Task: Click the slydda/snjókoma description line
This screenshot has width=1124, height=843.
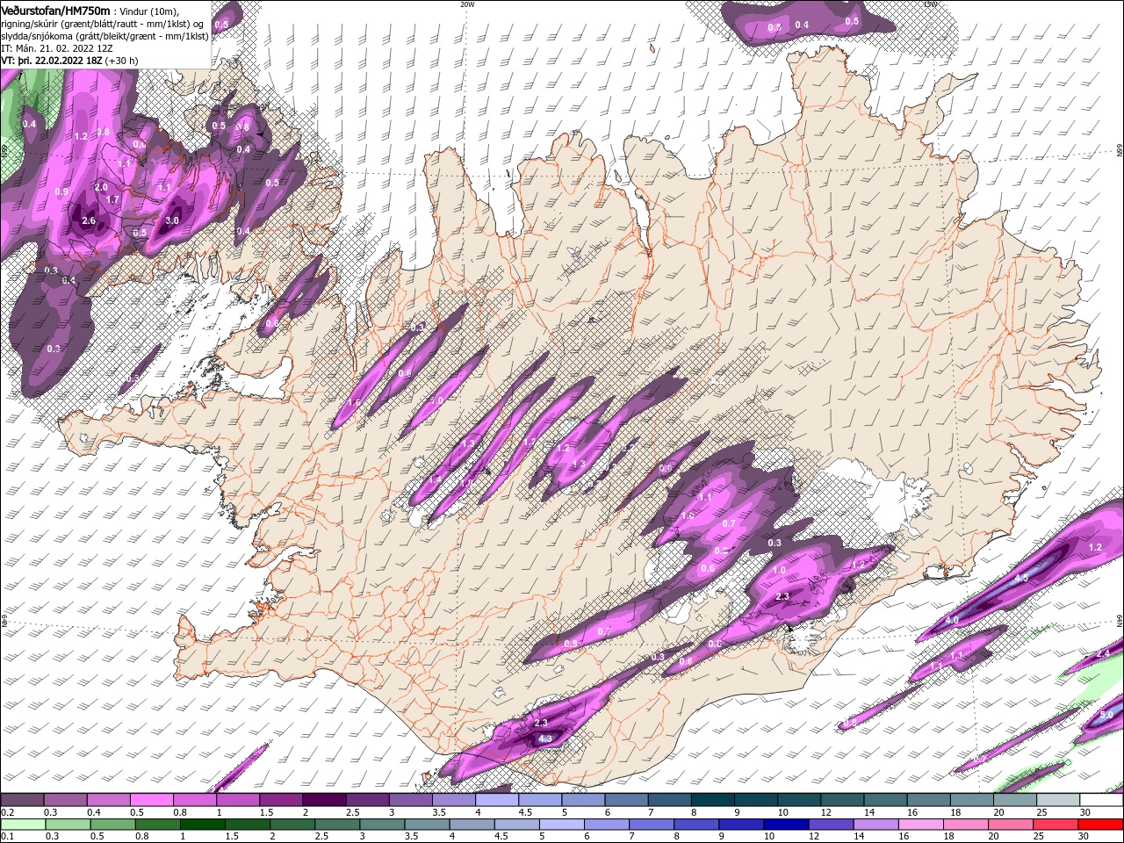Action: tap(105, 36)
